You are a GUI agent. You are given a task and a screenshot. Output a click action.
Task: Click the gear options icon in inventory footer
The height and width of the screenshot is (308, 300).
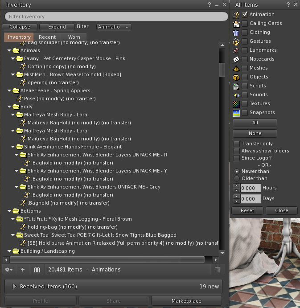[x=8, y=270]
